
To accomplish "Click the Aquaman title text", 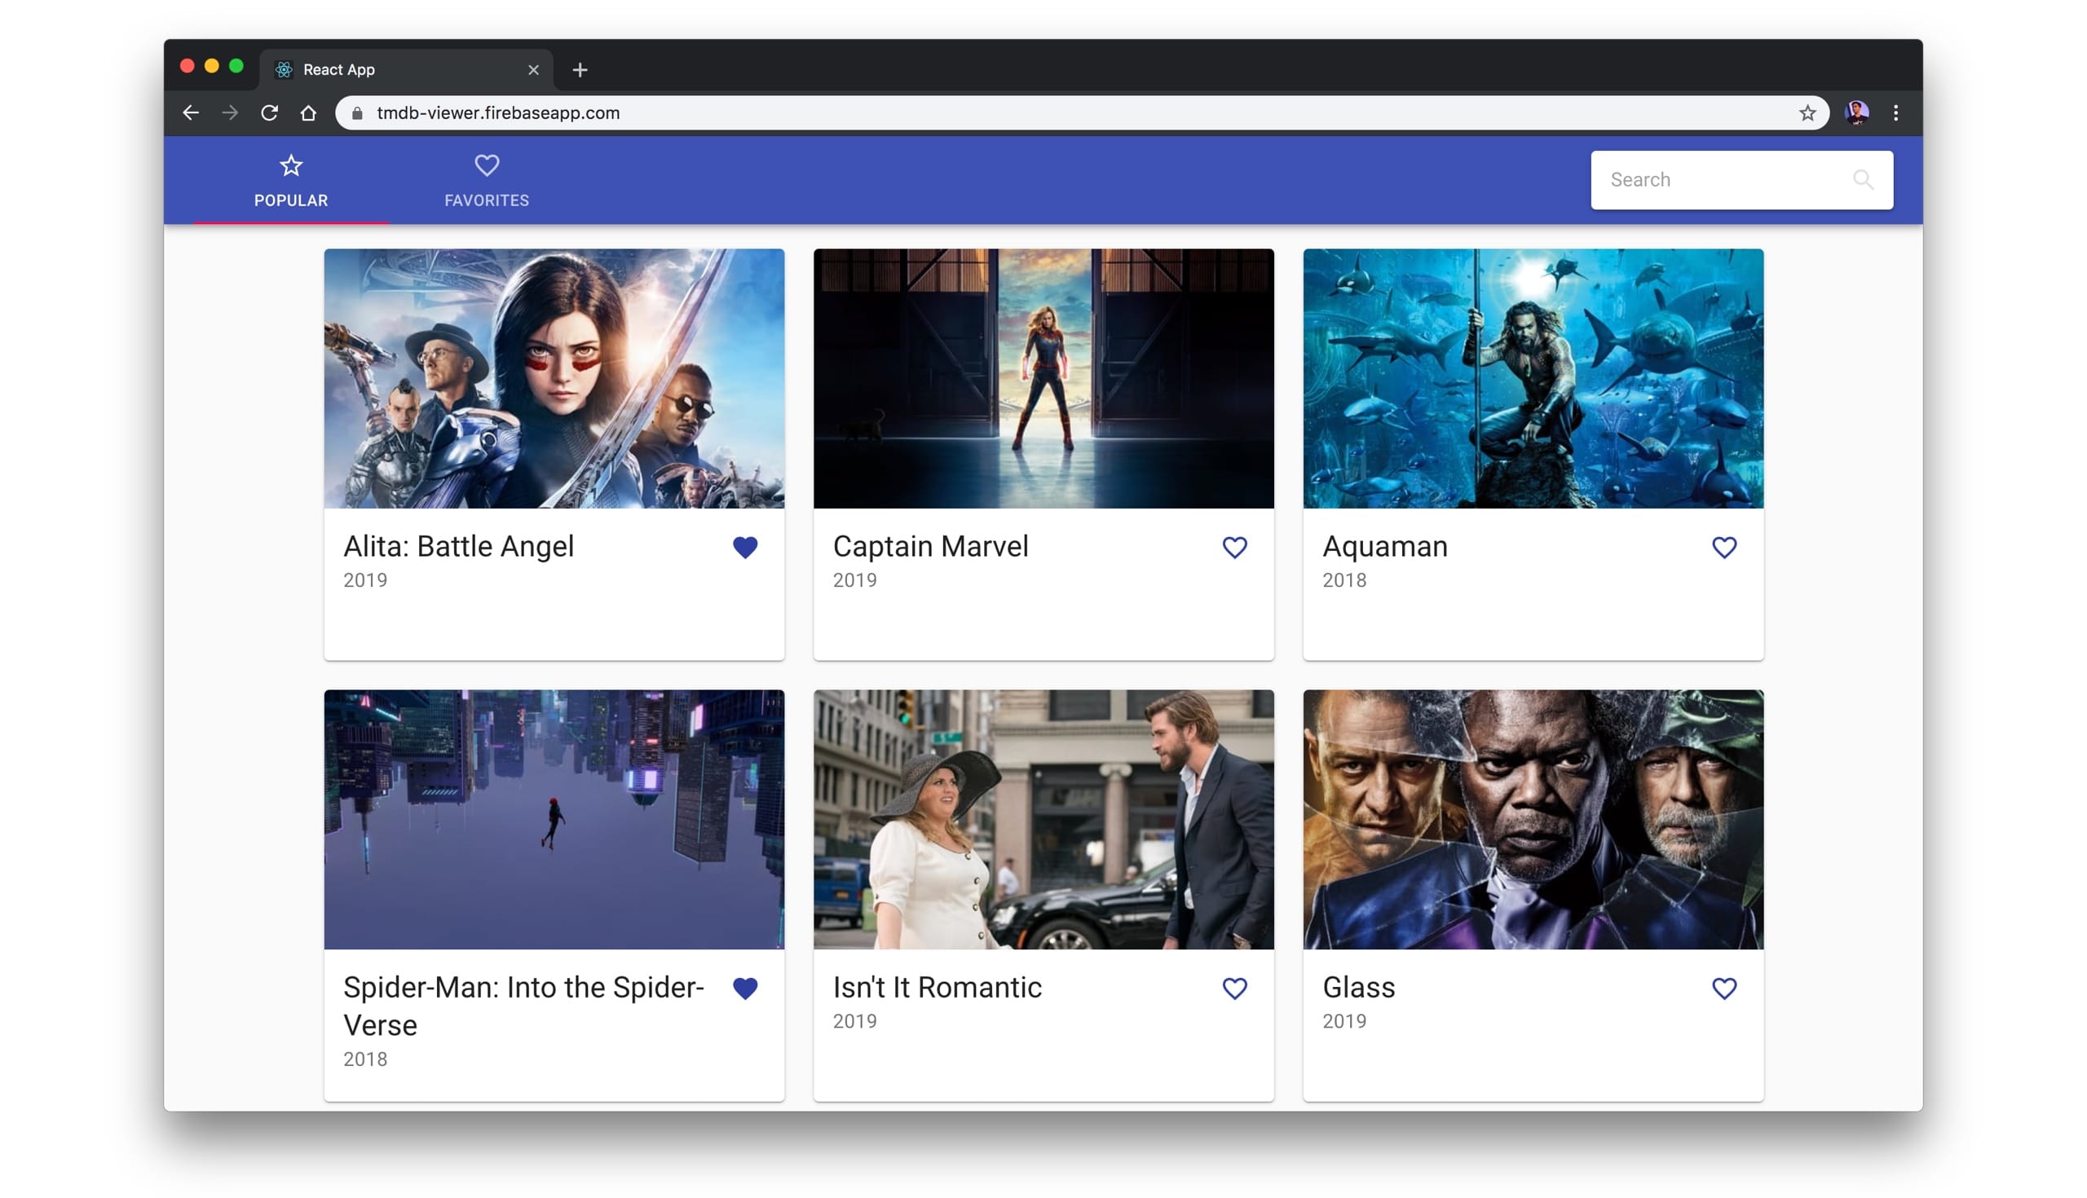I will coord(1385,546).
